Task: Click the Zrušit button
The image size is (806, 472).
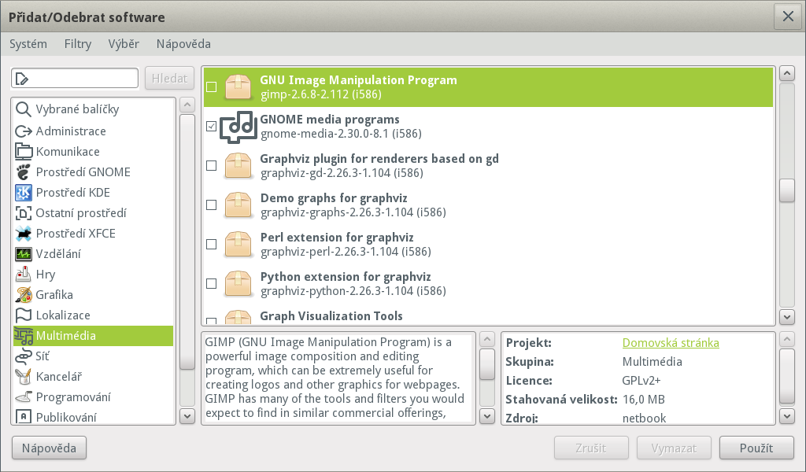Action: [x=591, y=448]
